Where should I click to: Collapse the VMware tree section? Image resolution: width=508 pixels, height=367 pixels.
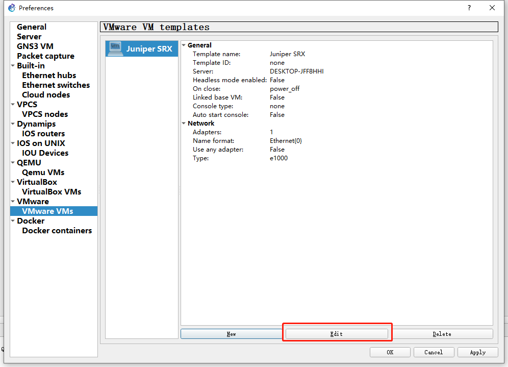point(13,201)
